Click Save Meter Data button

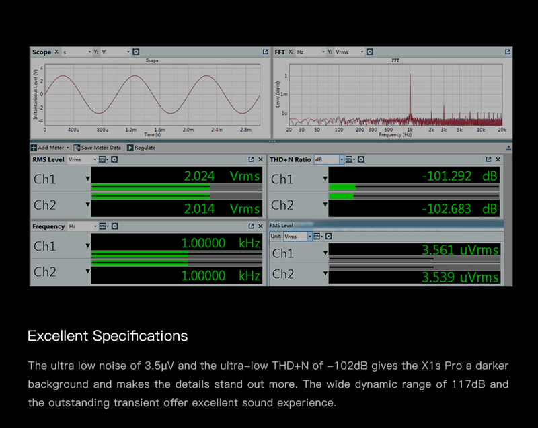(x=100, y=148)
